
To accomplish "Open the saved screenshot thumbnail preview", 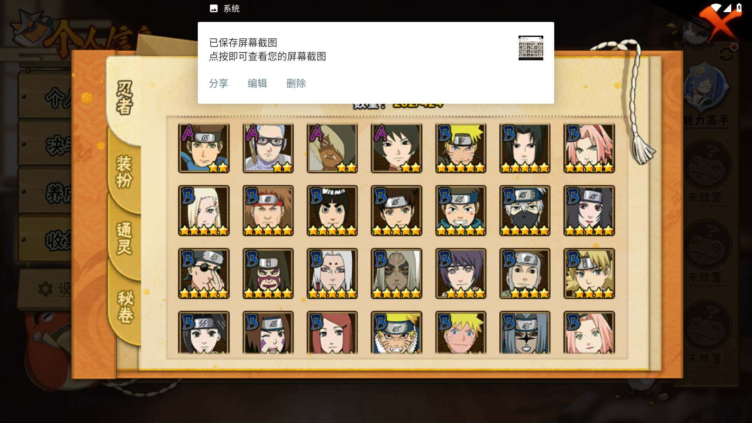I will pos(531,48).
